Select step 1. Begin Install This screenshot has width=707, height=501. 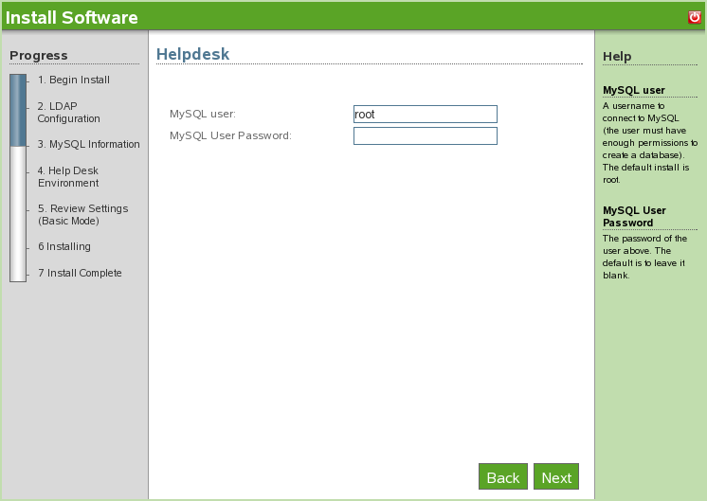(74, 80)
